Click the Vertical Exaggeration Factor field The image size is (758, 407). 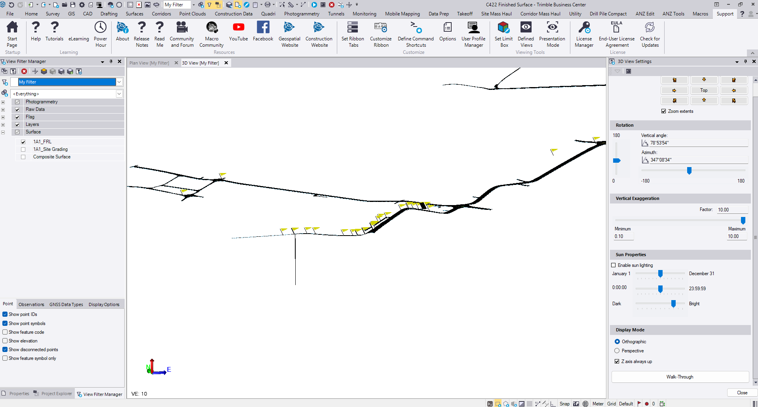[733, 210]
